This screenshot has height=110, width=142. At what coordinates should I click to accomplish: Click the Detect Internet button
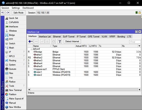pyautogui.click(x=72, y=41)
